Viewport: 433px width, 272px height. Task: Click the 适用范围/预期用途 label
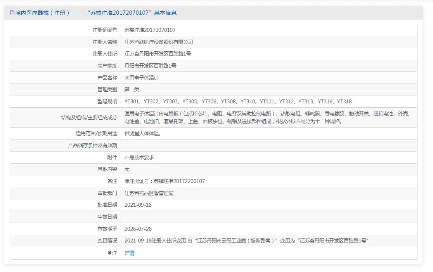click(x=96, y=134)
